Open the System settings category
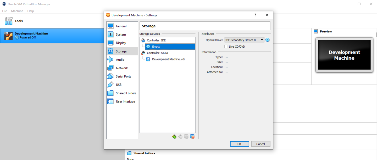This screenshot has height=160, width=377. click(x=122, y=35)
